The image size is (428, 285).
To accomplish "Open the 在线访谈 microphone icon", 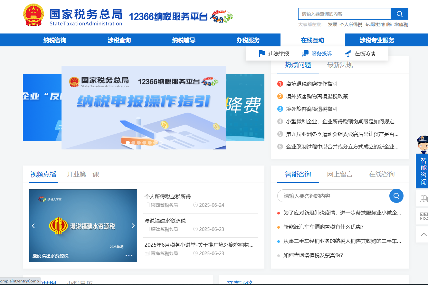I will pyautogui.click(x=348, y=53).
